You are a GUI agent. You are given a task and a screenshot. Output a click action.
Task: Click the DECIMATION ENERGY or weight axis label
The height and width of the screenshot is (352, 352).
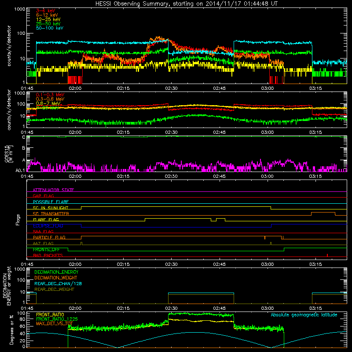point(7,286)
